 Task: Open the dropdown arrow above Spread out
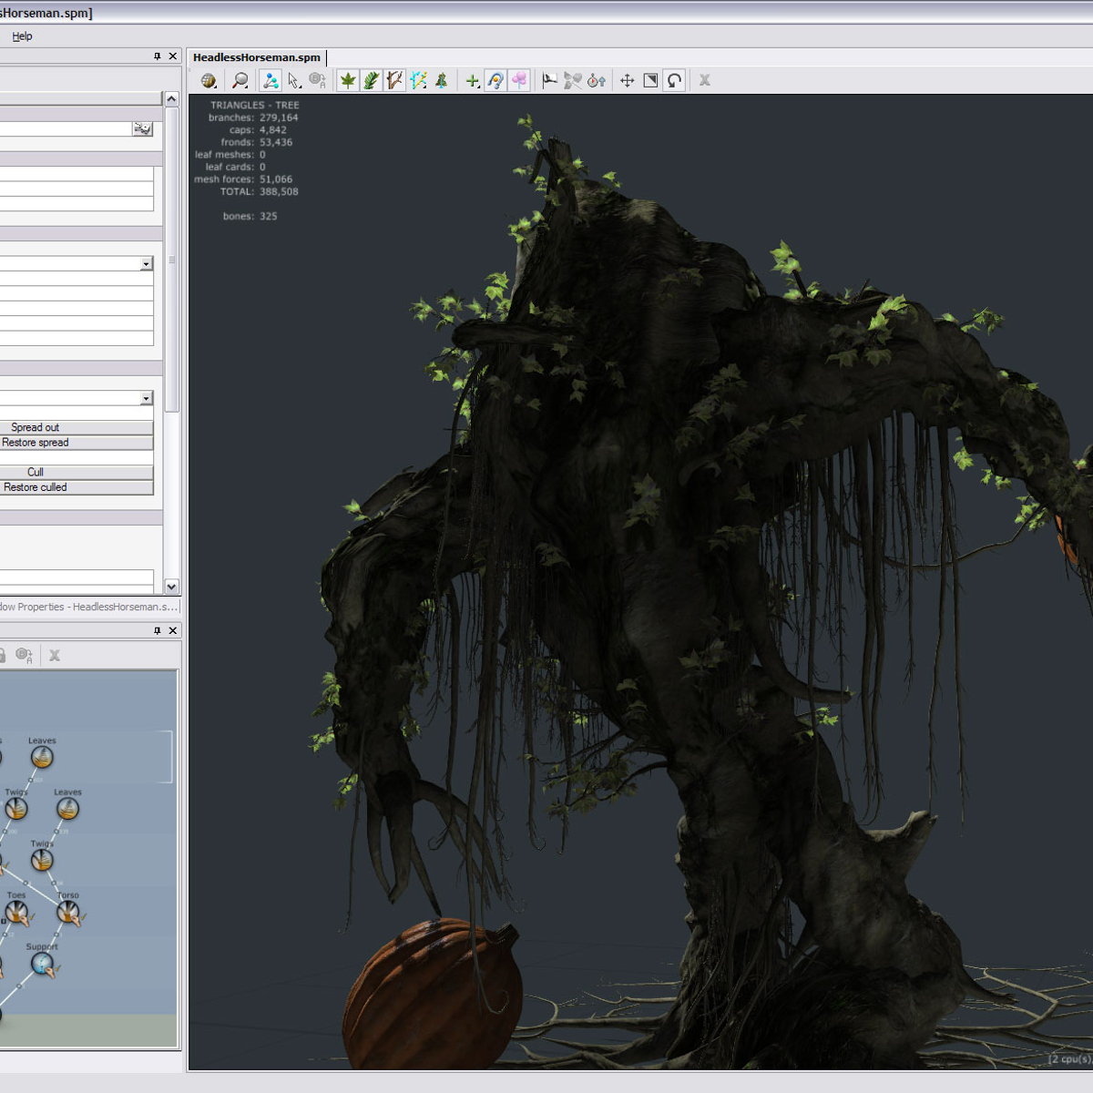coord(146,398)
